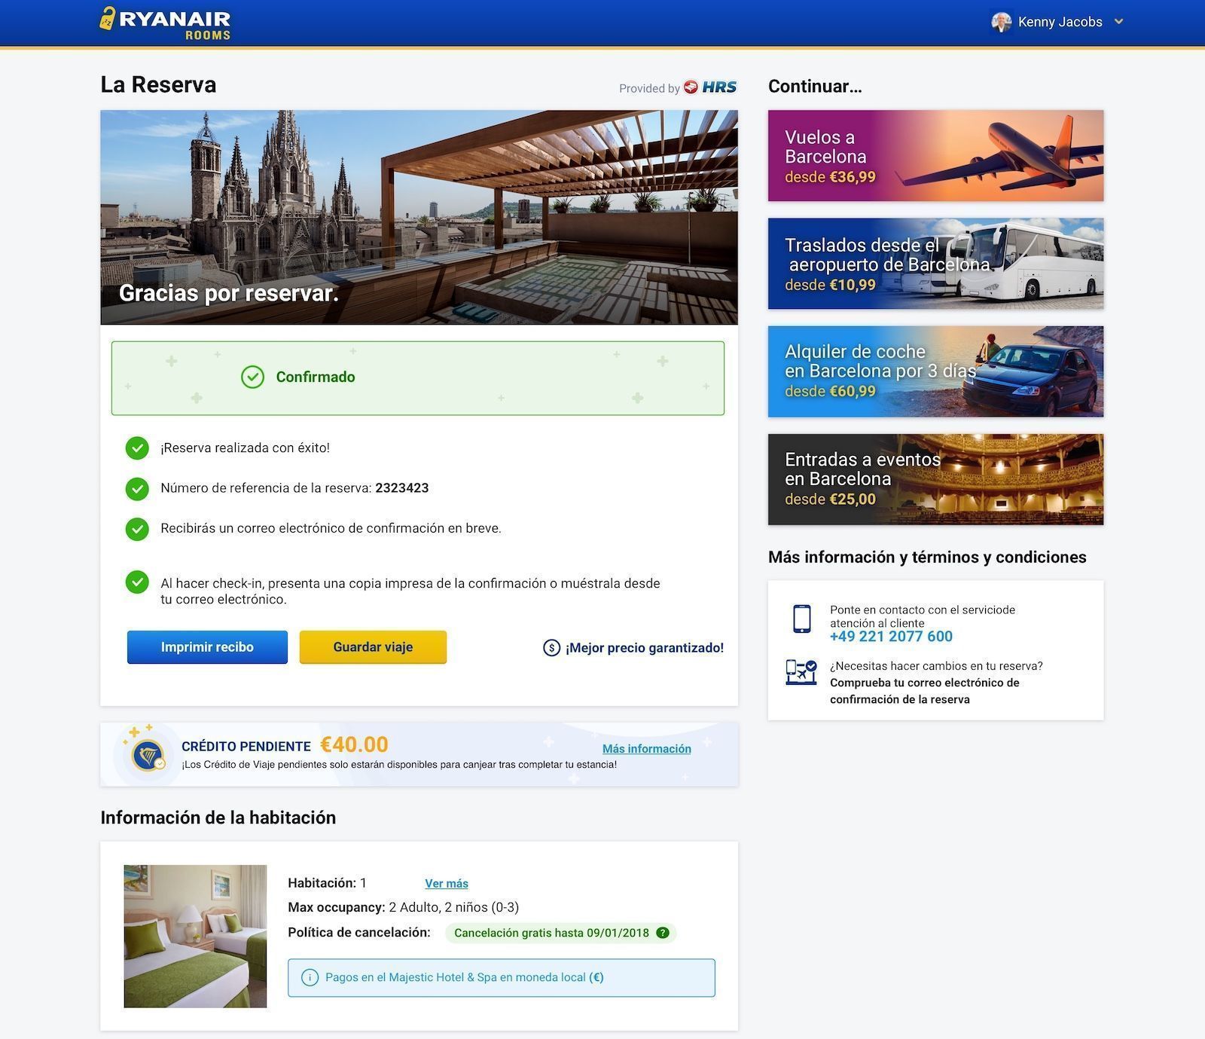Viewport: 1205px width, 1039px height.
Task: Click the Barcelona cathedral hero image
Action: [x=419, y=217]
